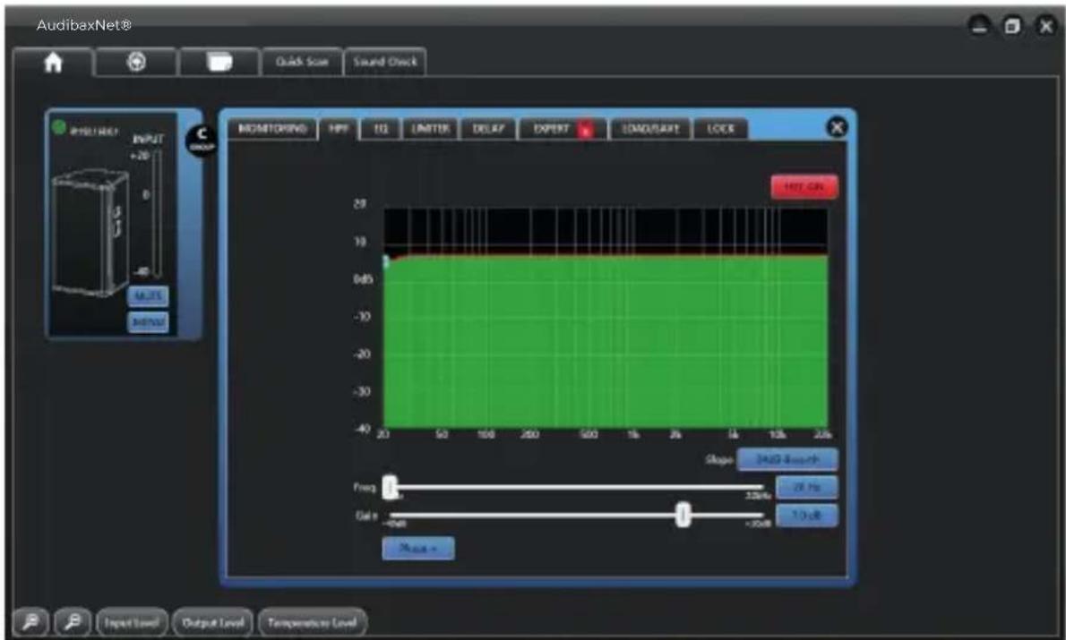The height and width of the screenshot is (640, 1066).
Task: Open the Home tab with house icon
Action: pyautogui.click(x=53, y=63)
